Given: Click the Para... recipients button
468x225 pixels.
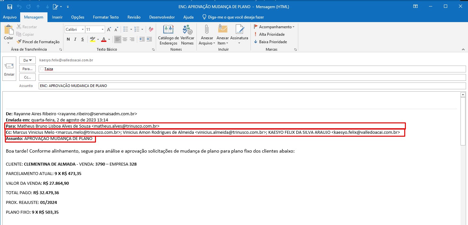Looking at the screenshot, I should [x=28, y=69].
